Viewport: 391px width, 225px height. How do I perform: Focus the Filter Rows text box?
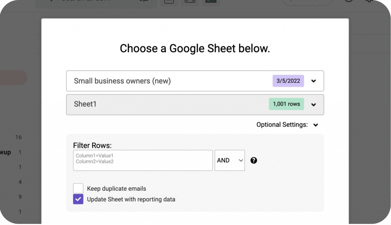[143, 161]
